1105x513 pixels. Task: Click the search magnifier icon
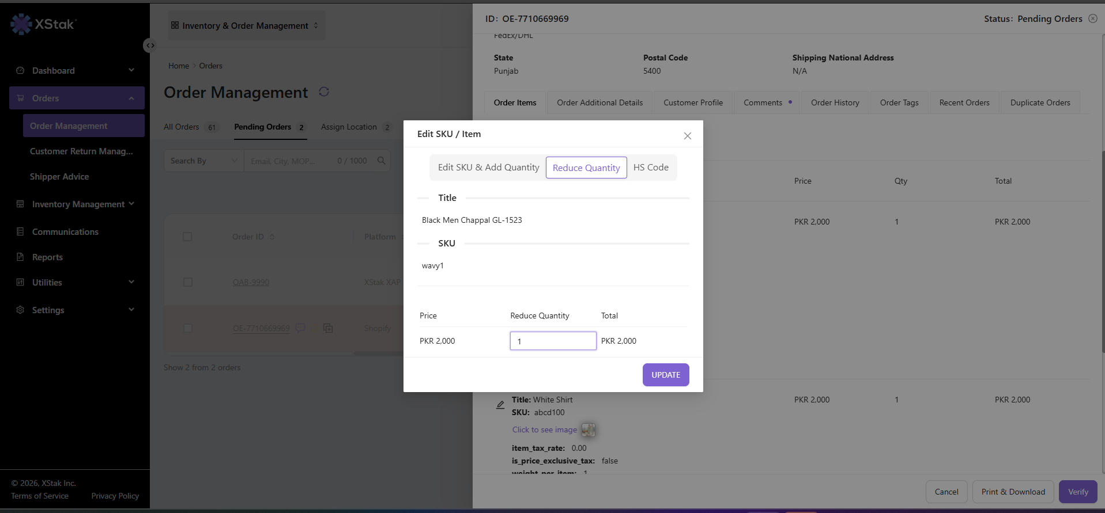pyautogui.click(x=381, y=161)
